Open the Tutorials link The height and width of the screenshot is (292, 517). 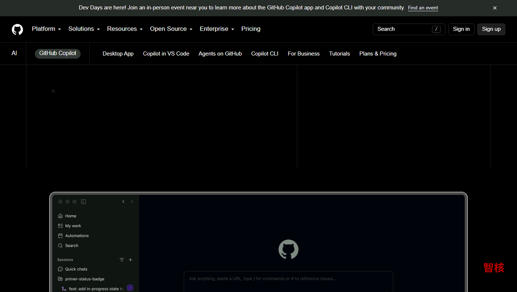click(339, 54)
